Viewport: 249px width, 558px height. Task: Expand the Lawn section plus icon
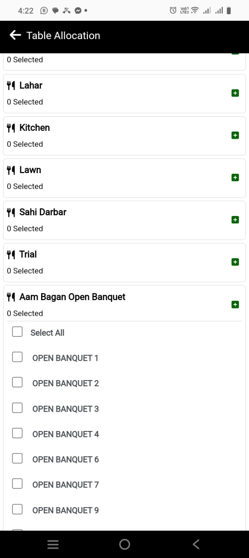235,178
